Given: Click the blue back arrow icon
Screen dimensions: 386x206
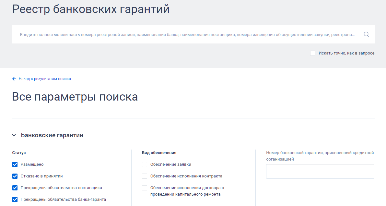Looking at the screenshot, I should click(14, 79).
